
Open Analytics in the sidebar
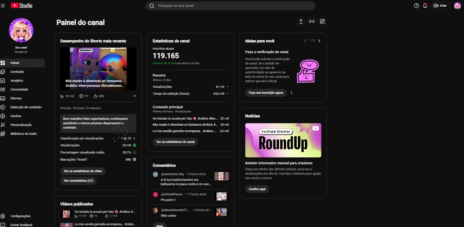pyautogui.click(x=22, y=80)
